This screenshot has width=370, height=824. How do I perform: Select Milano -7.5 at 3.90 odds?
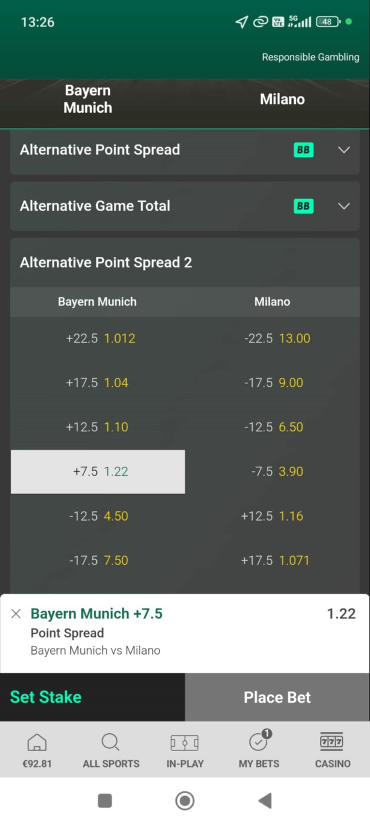click(x=272, y=472)
